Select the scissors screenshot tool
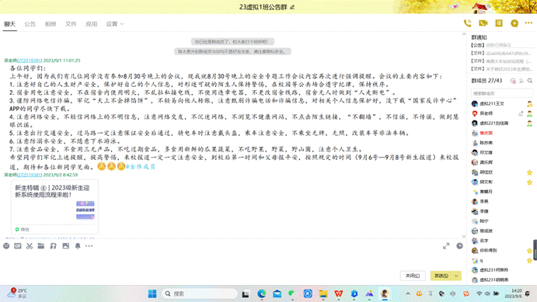The width and height of the screenshot is (537, 302). (30, 246)
